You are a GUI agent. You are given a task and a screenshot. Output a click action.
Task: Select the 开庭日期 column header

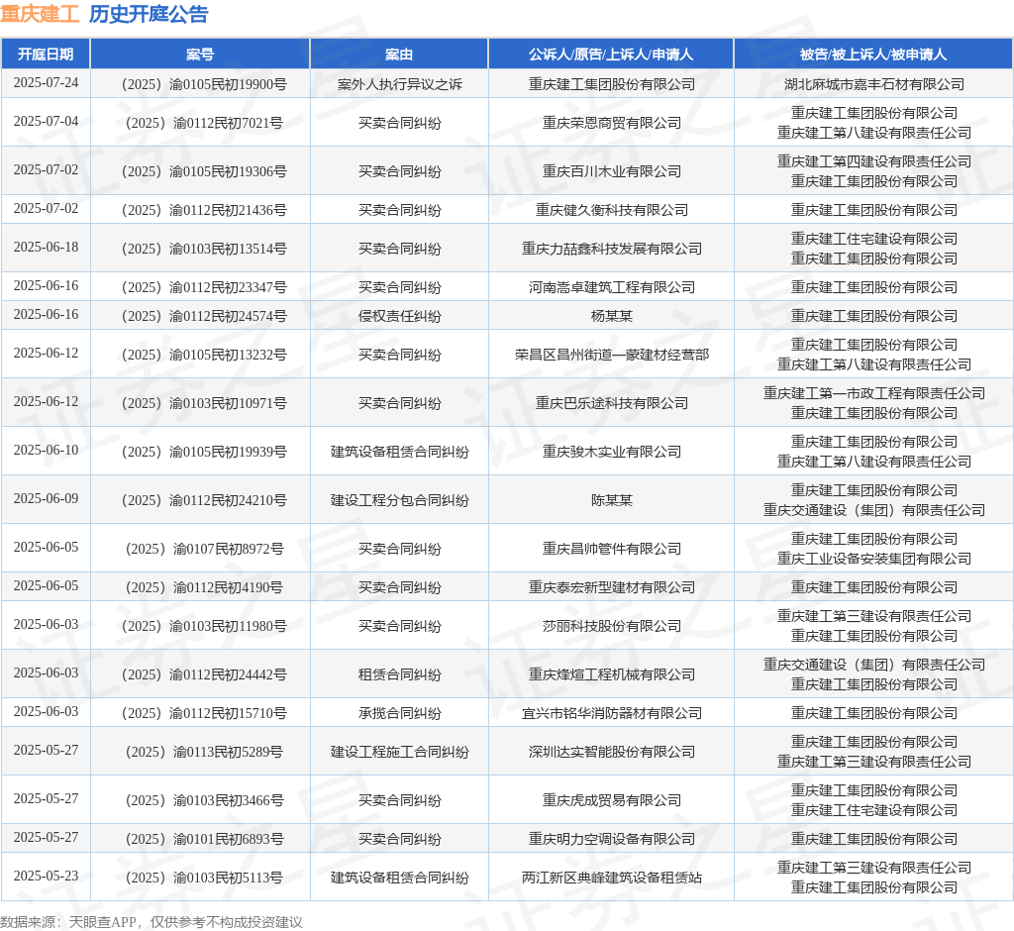click(46, 54)
